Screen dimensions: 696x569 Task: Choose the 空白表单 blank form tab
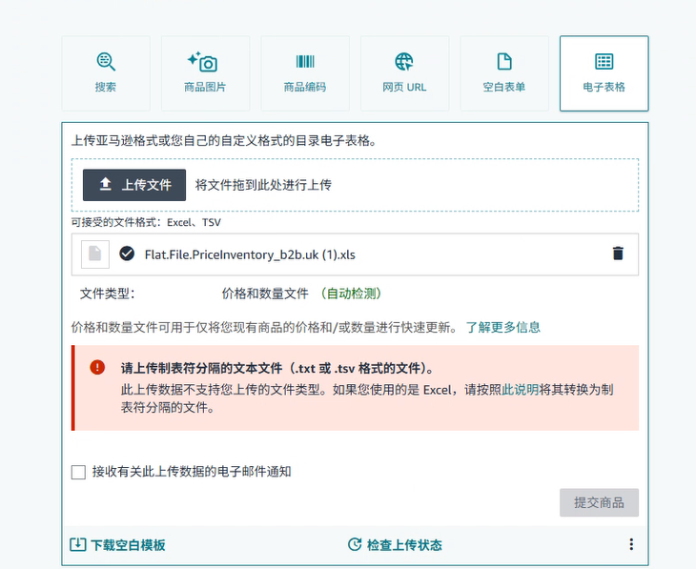(x=504, y=73)
